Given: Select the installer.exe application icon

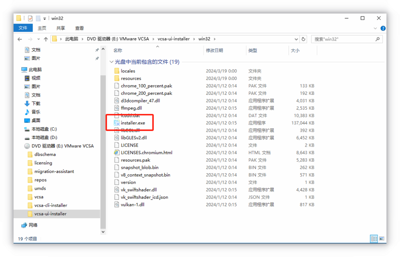Looking at the screenshot, I should coord(117,123).
